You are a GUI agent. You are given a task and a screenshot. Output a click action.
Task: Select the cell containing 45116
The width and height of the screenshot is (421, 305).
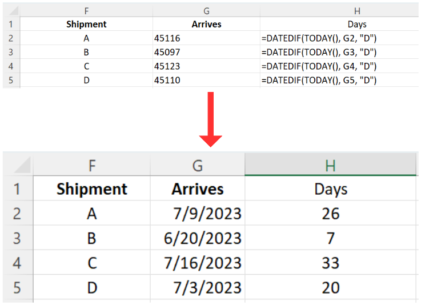(x=206, y=38)
